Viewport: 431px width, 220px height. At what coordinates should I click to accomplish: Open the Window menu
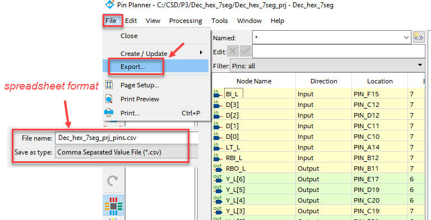249,21
